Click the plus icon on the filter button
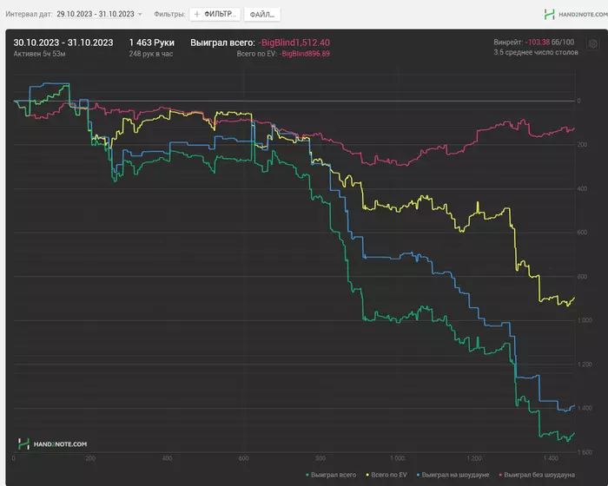This screenshot has width=608, height=486. pyautogui.click(x=196, y=15)
